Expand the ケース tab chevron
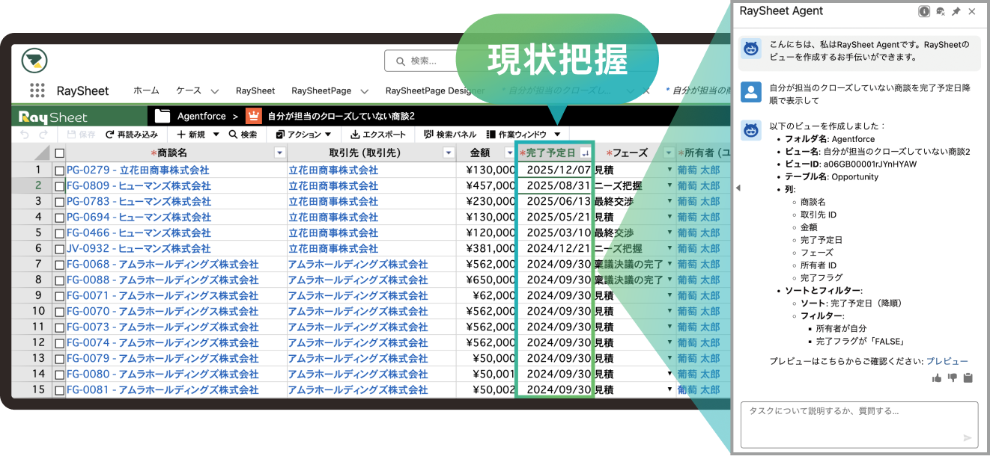The height and width of the screenshot is (456, 990). (214, 91)
